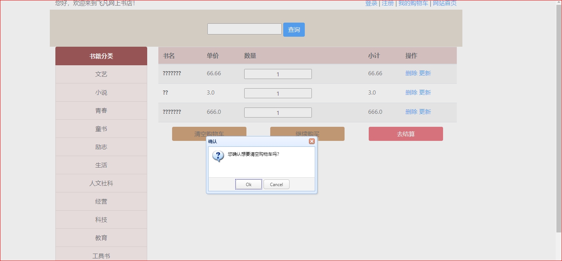Click 删除 in the 3.0 row

click(411, 93)
